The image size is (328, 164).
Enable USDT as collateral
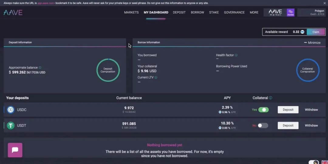pyautogui.click(x=263, y=125)
